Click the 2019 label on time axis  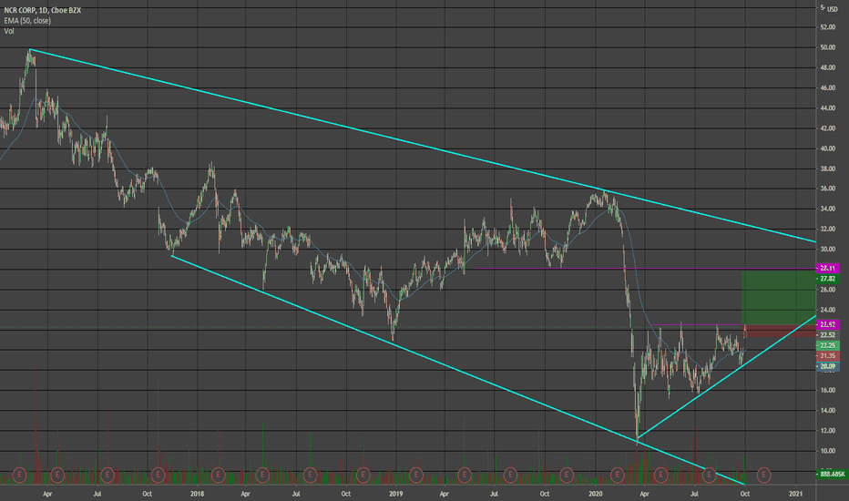point(395,494)
